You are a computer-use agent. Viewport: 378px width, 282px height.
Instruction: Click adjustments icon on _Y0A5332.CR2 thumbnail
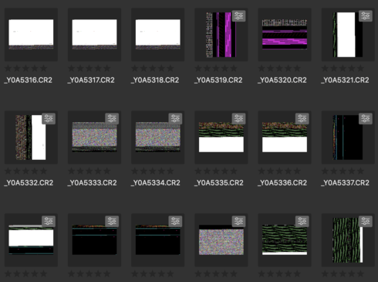tap(49, 119)
